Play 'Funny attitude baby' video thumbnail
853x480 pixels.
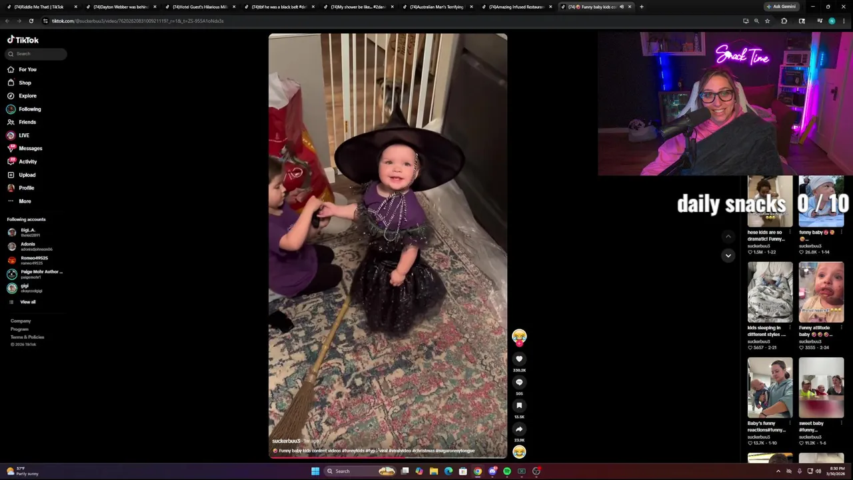(821, 292)
